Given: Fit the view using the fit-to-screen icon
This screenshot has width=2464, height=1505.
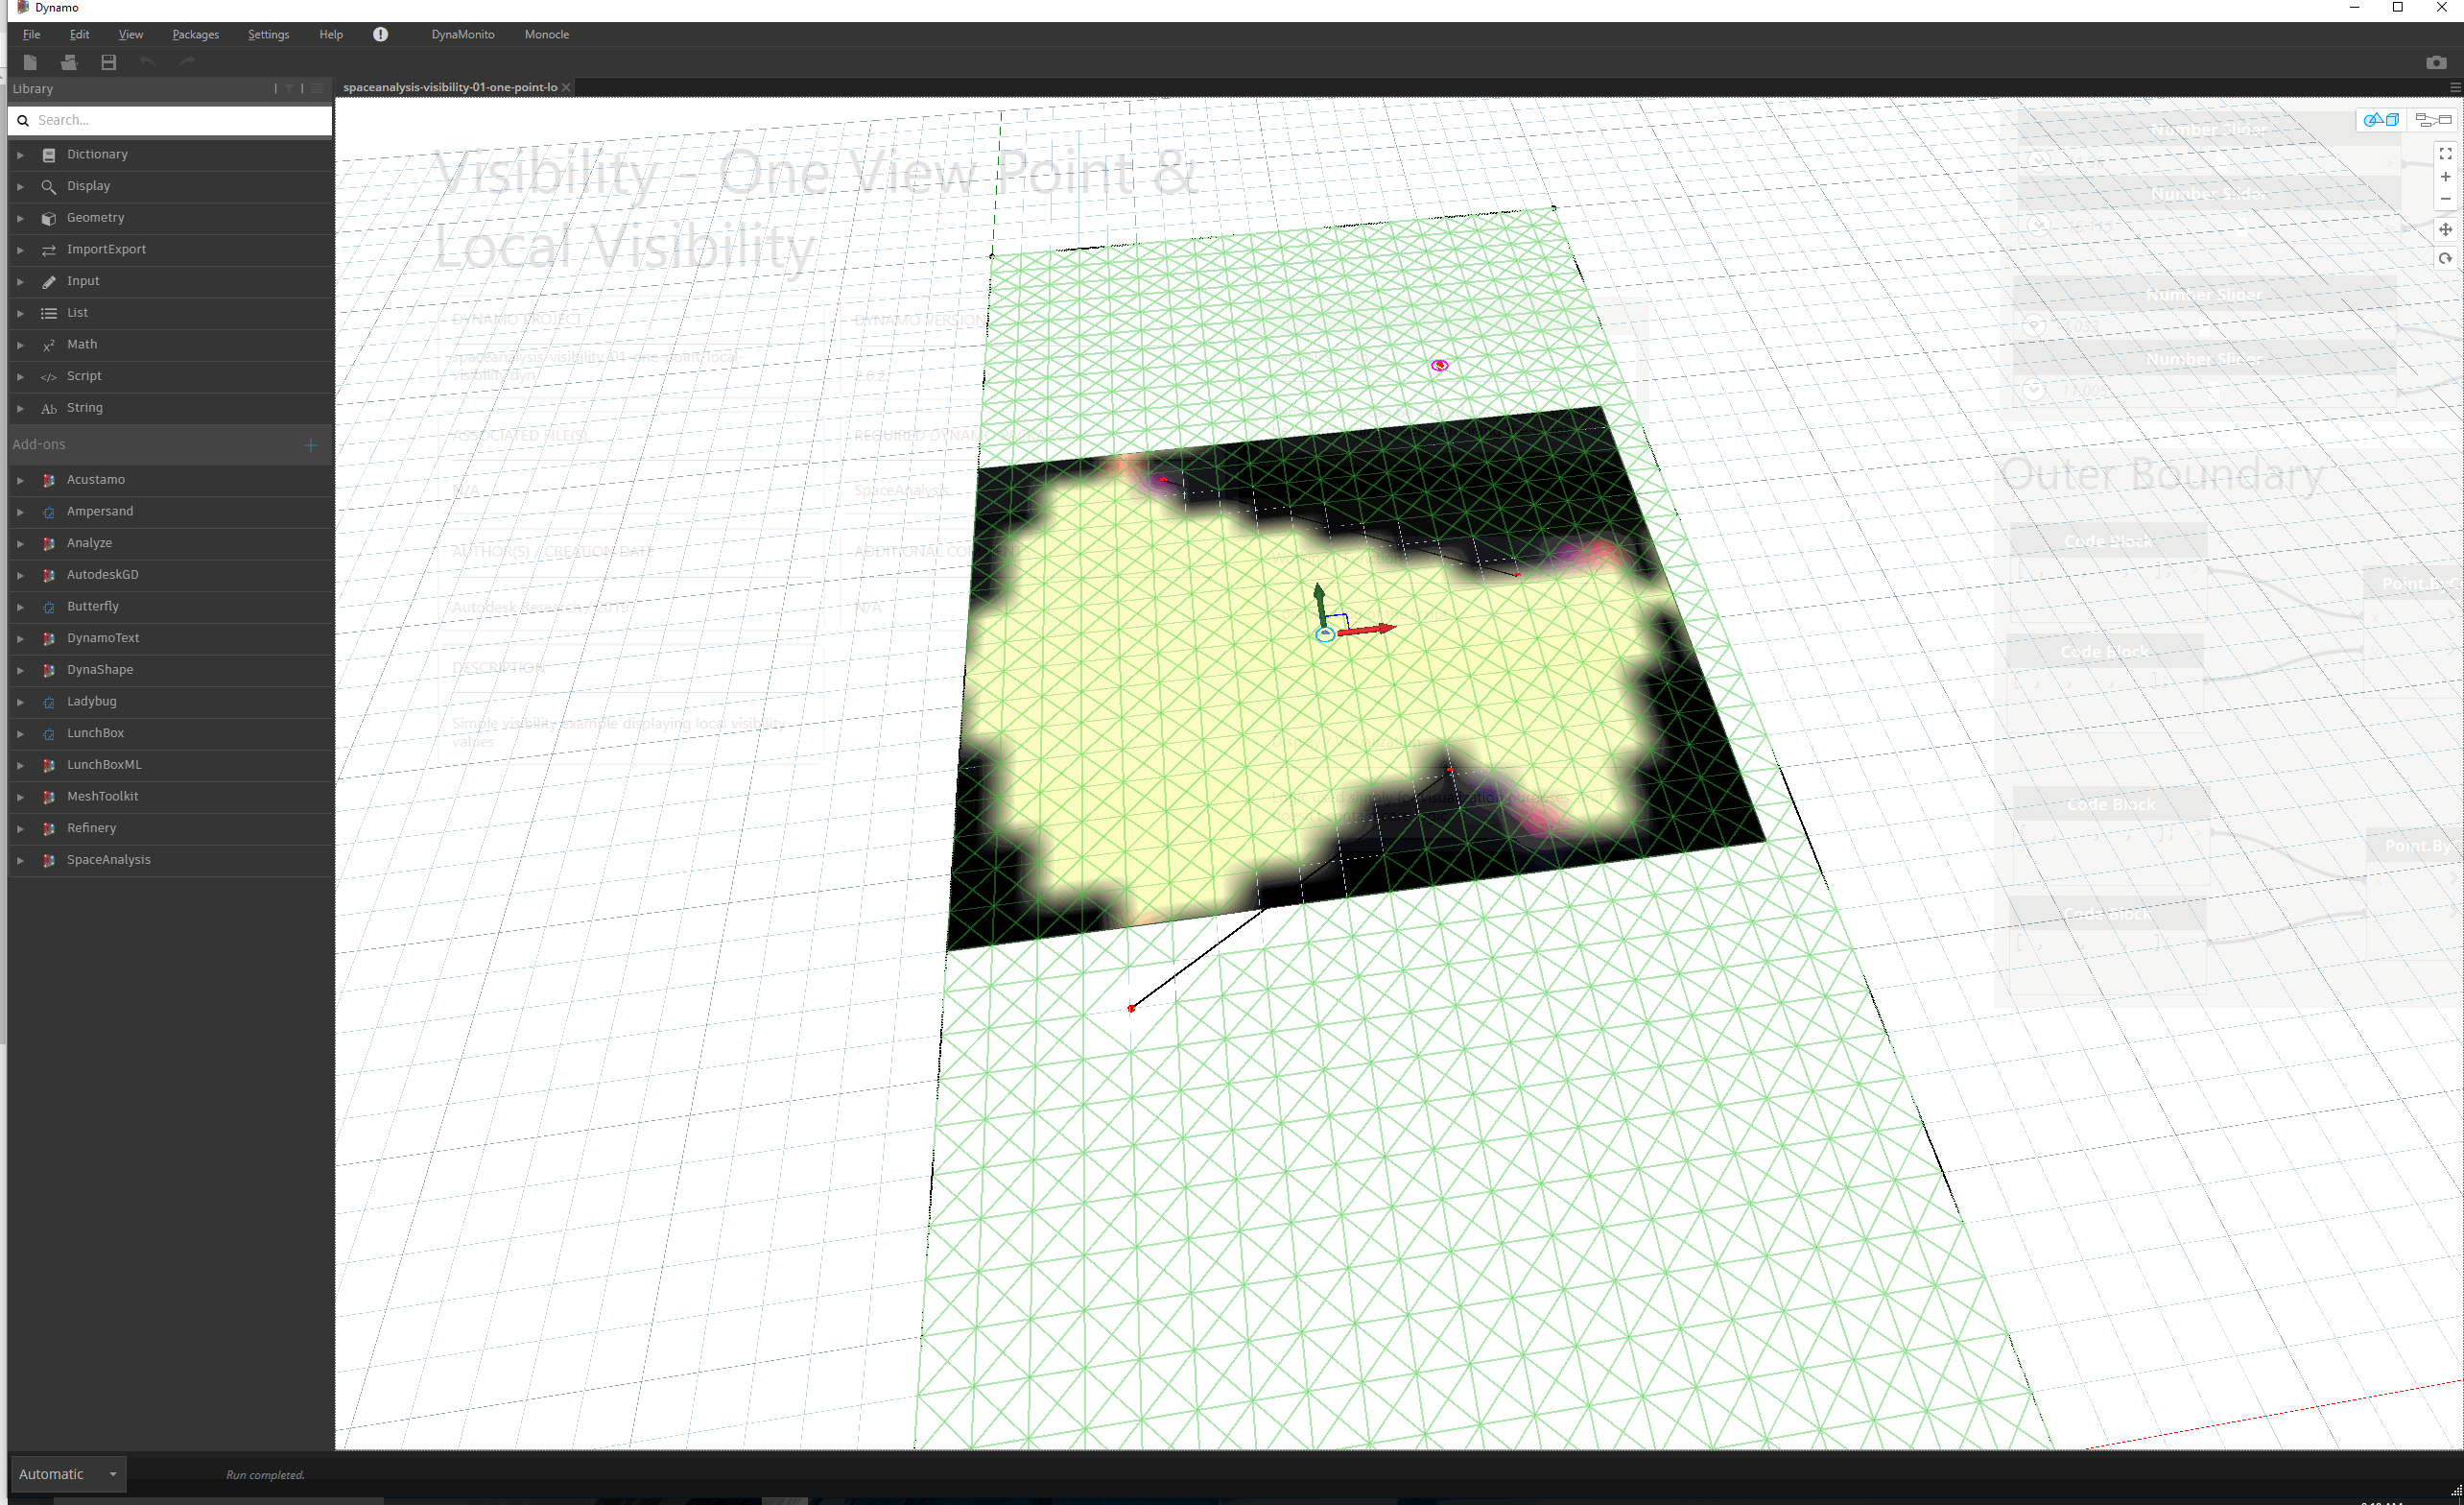Looking at the screenshot, I should [x=2446, y=154].
